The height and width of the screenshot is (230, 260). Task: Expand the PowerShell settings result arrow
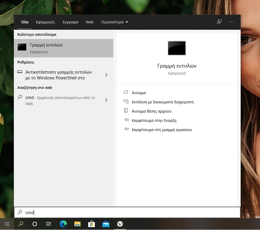[106, 75]
